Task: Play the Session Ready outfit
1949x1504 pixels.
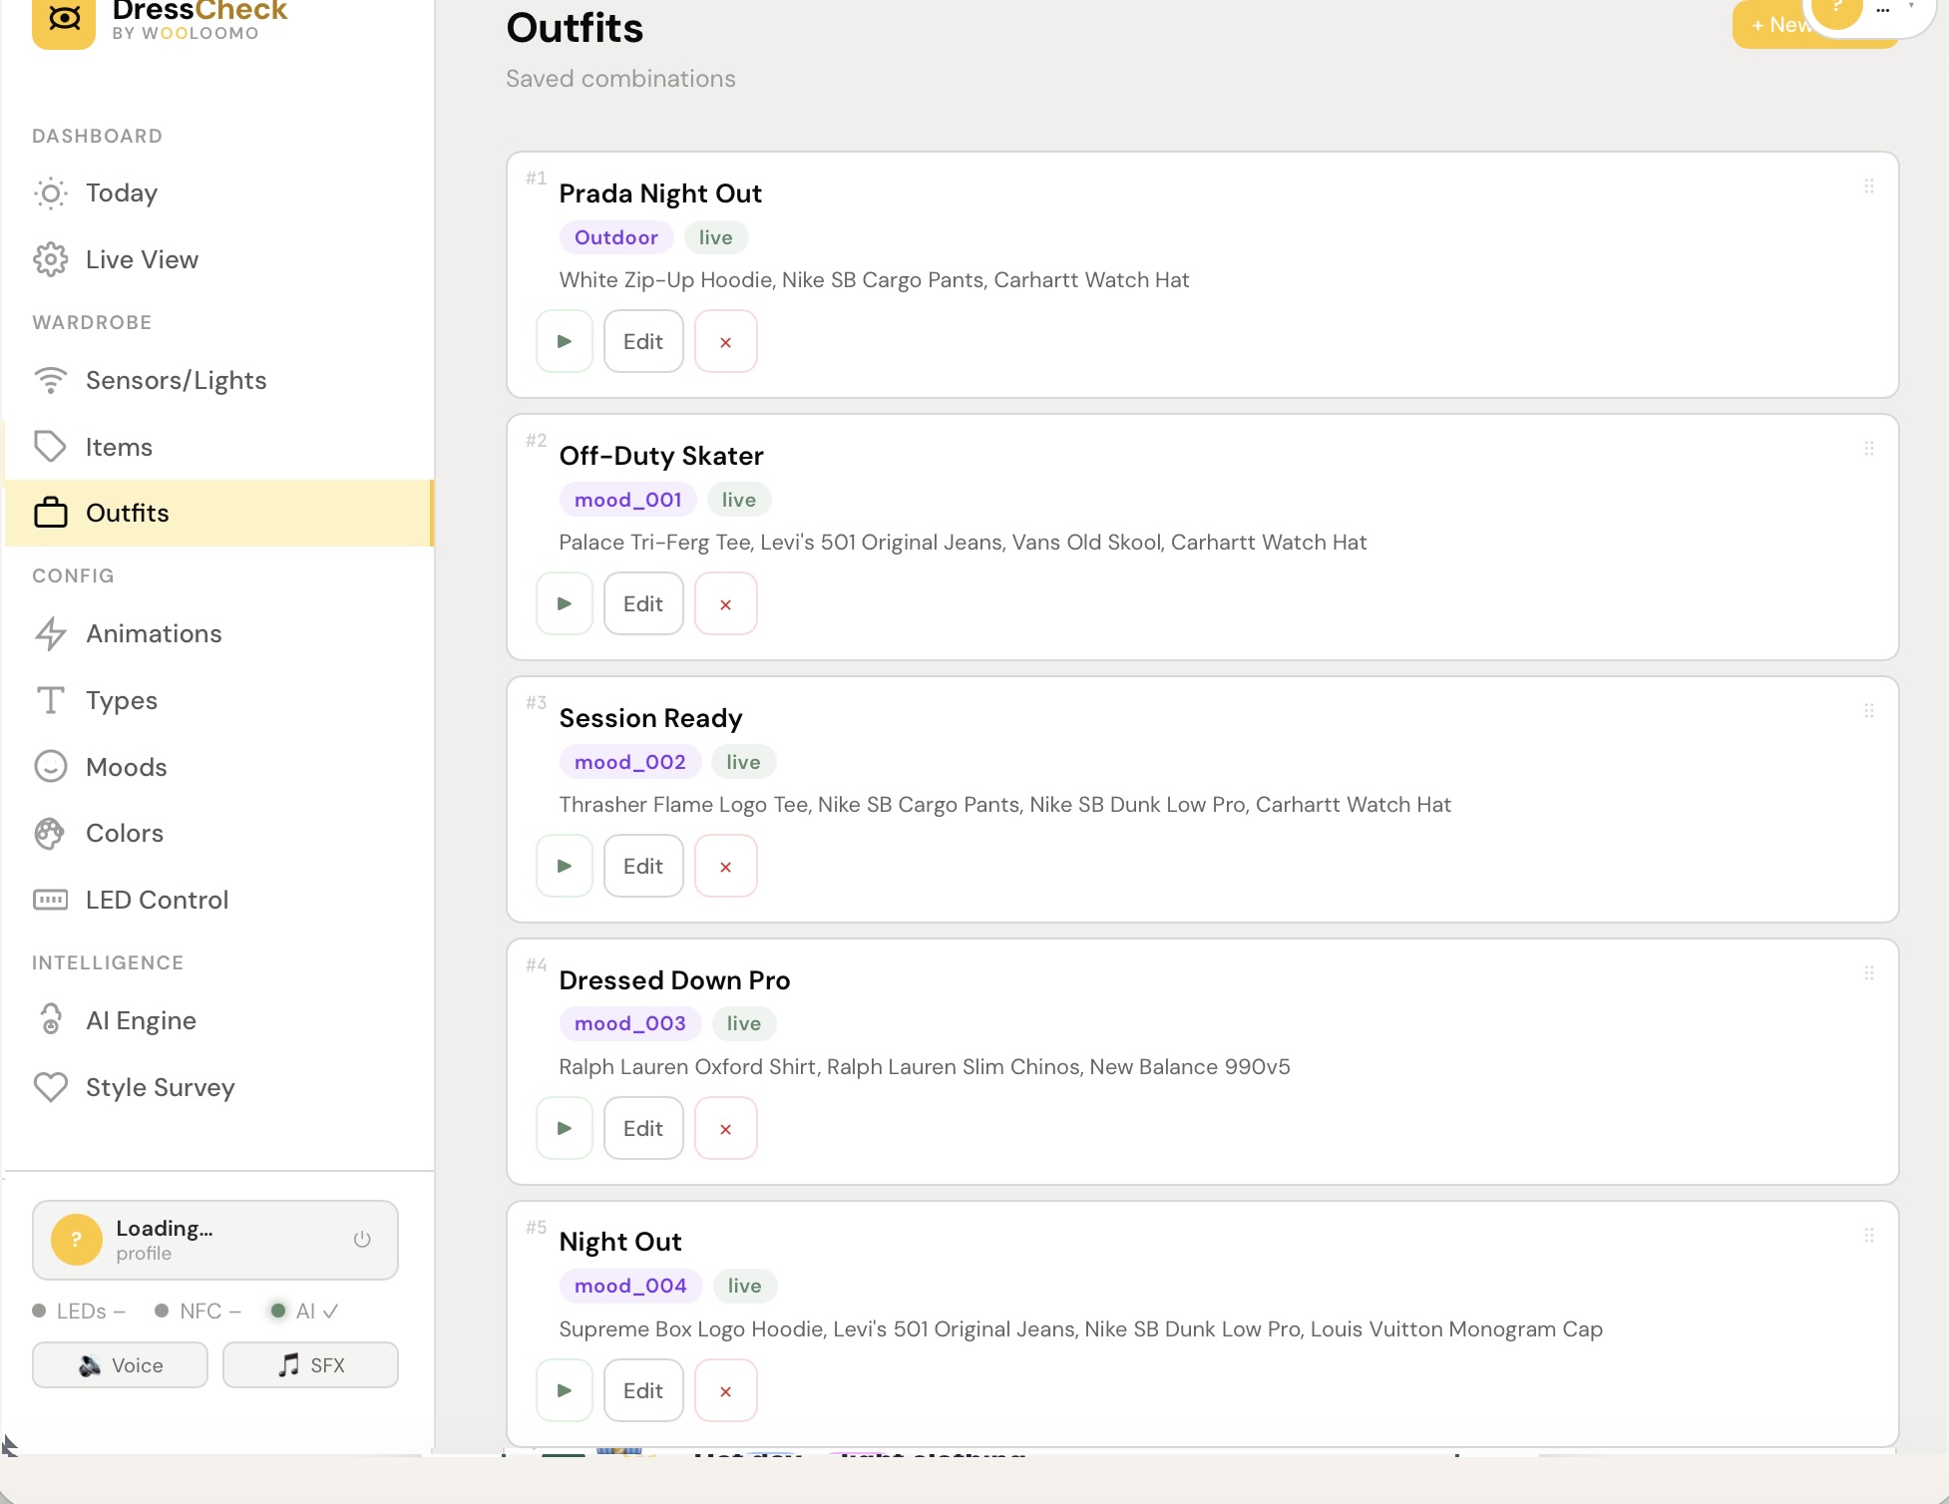Action: pos(565,866)
